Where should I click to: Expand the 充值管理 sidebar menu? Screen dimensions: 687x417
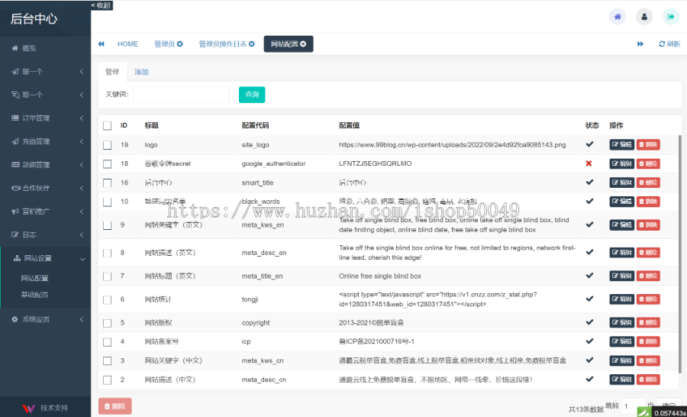(46, 141)
